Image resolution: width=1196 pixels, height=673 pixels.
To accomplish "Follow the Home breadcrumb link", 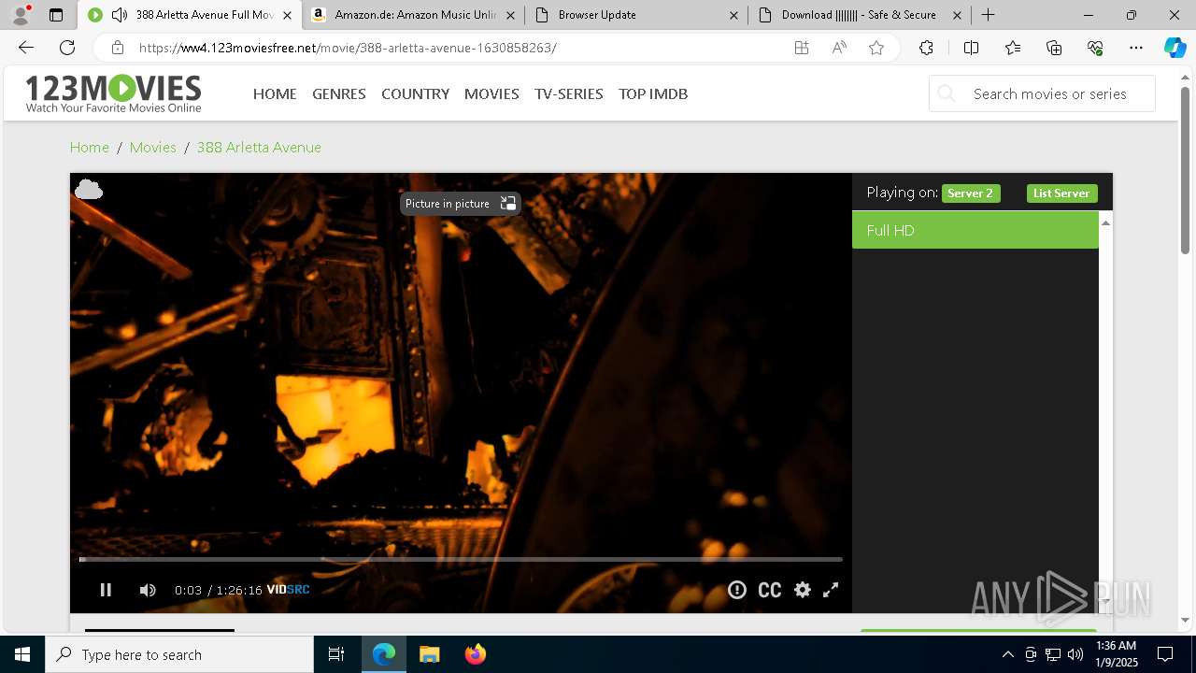I will click(90, 147).
